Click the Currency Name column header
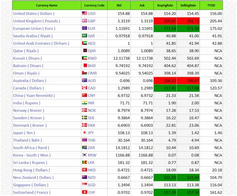The image size is (237, 196). tap(46, 6)
